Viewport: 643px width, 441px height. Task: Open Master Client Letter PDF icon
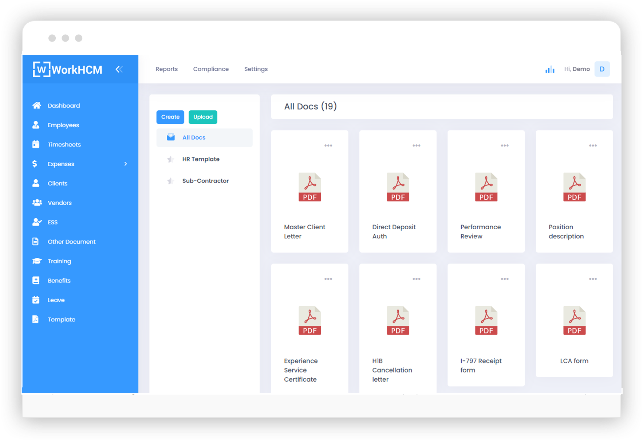309,187
